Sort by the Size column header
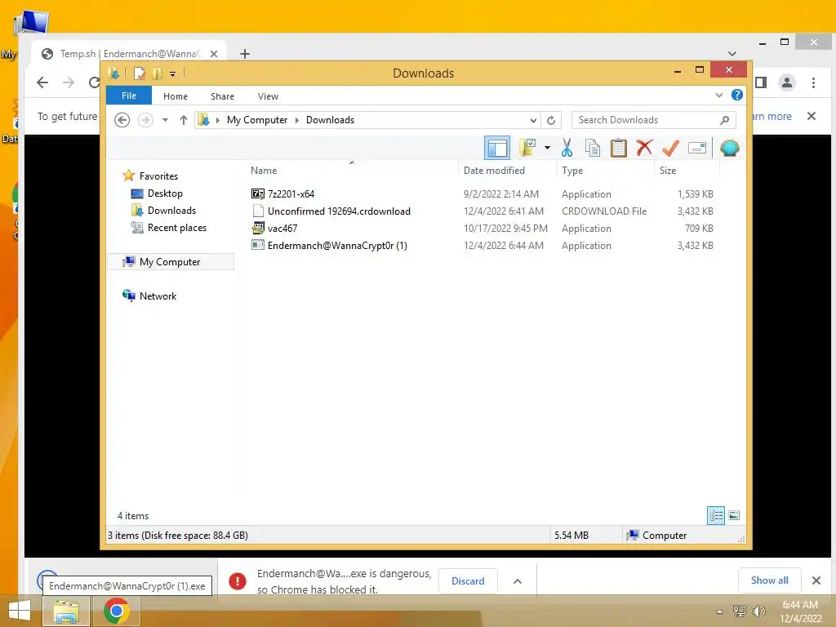The height and width of the screenshot is (627, 836). [x=687, y=171]
